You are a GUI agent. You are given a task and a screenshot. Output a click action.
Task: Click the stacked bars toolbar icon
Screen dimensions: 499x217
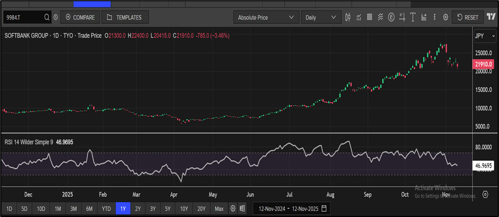coord(369,17)
